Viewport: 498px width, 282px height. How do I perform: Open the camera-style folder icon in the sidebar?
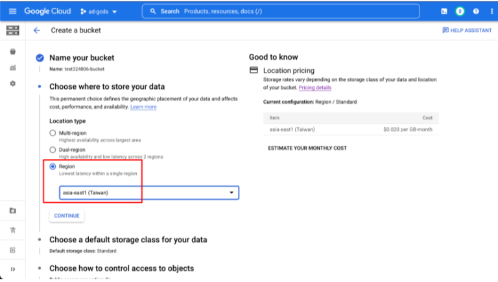[x=13, y=211]
